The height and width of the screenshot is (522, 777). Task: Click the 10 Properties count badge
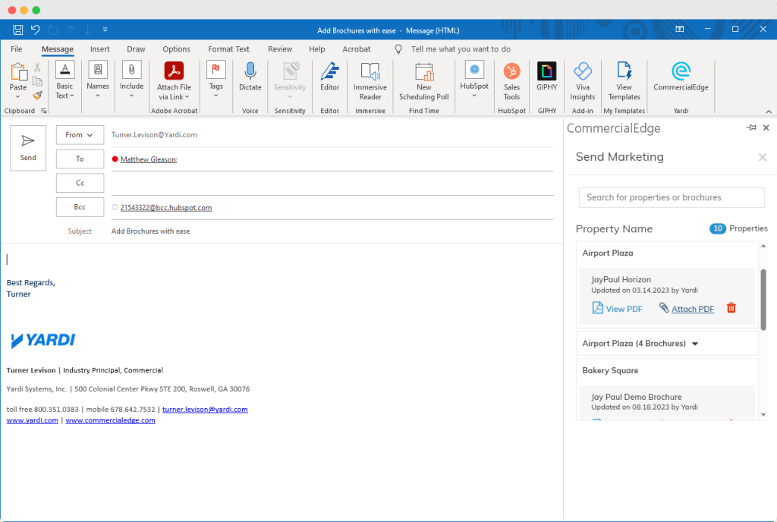pyautogui.click(x=718, y=228)
